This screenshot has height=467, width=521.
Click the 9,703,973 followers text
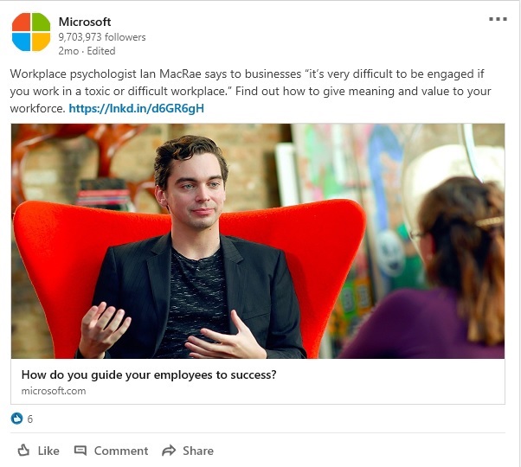point(102,37)
